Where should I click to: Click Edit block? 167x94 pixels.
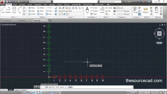tap(108, 11)
